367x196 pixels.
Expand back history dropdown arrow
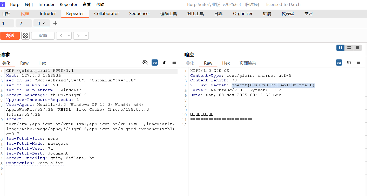coord(69,36)
